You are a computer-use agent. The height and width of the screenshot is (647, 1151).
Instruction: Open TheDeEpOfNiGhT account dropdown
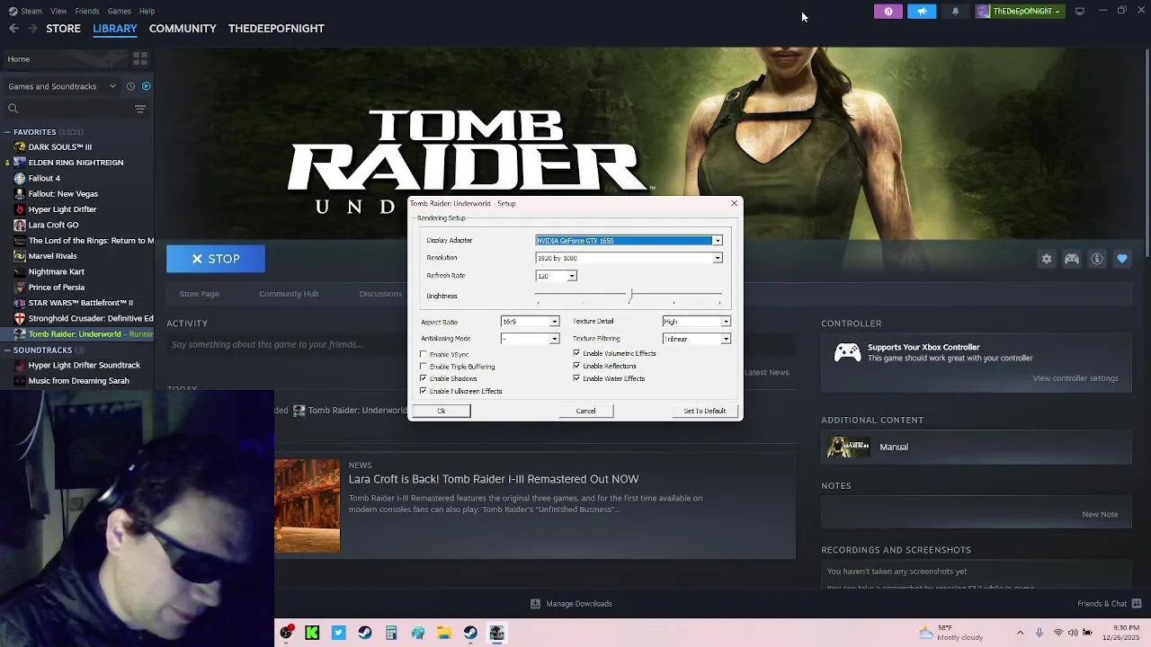pos(1020,11)
